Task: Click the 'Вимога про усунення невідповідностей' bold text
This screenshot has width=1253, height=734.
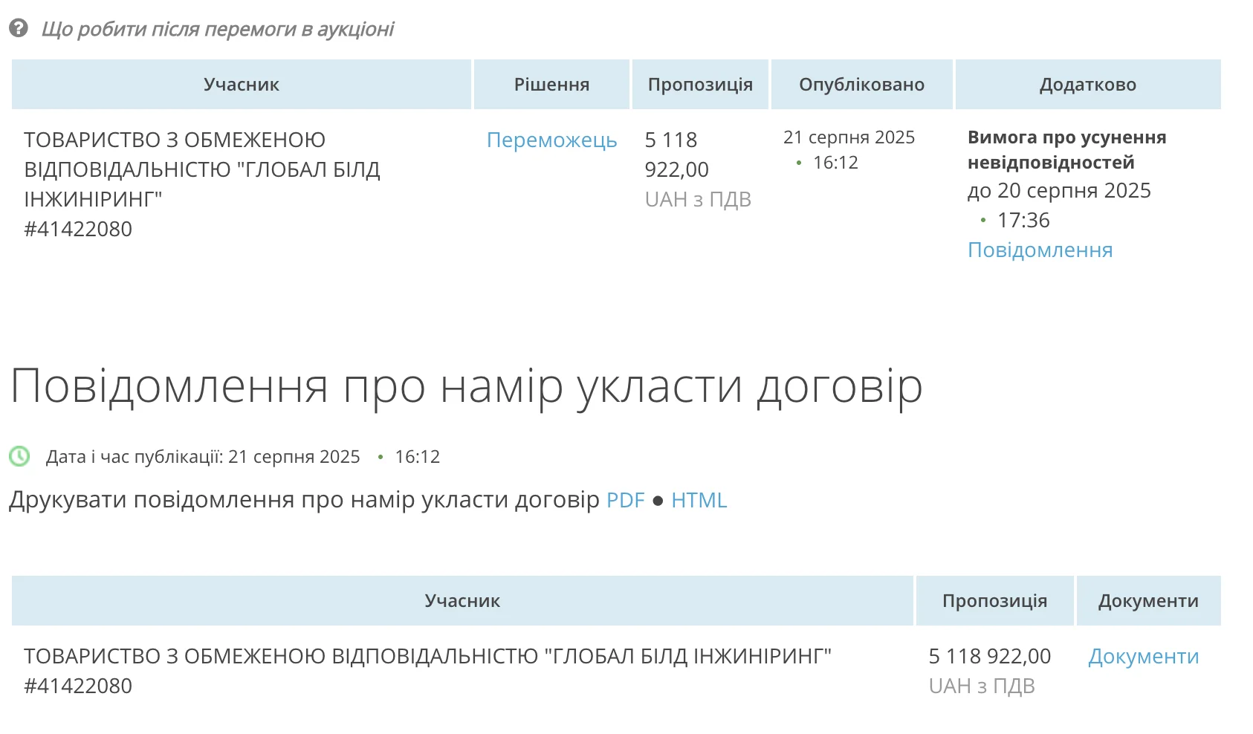Action: pyautogui.click(x=1066, y=149)
